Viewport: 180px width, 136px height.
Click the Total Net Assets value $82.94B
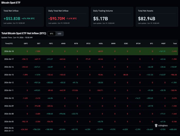147,19
